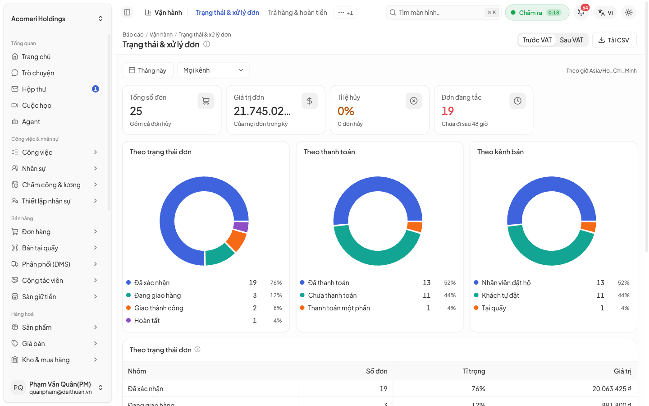Image resolution: width=649 pixels, height=406 pixels.
Task: Open the Phạm Văn Quân user account menu
Action: coord(57,388)
